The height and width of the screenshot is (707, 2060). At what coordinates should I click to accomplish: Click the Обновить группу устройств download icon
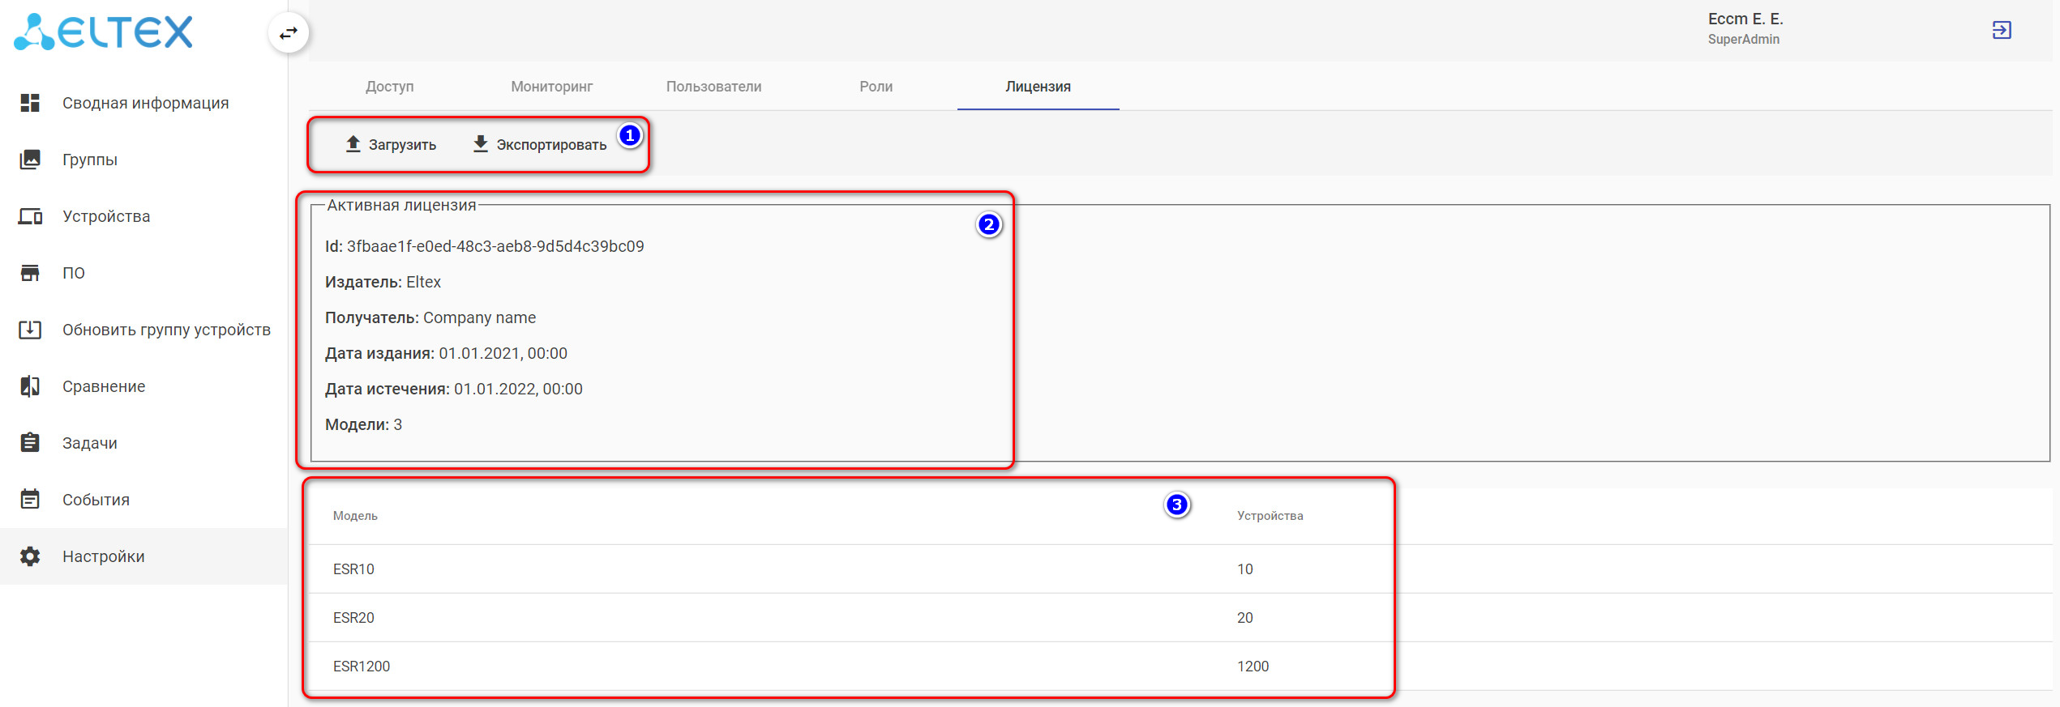coord(30,330)
